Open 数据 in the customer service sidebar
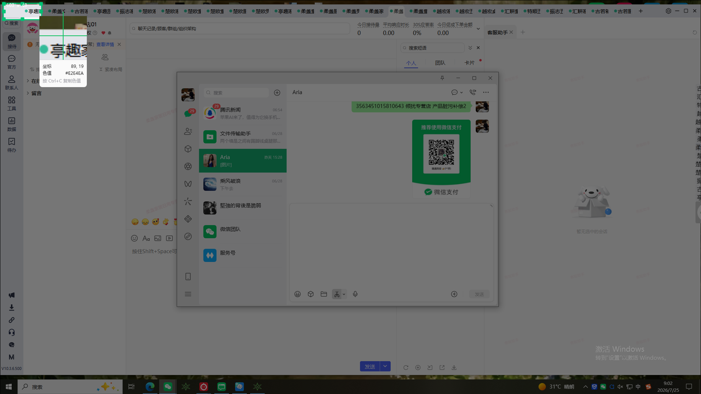Image resolution: width=701 pixels, height=394 pixels. [x=12, y=124]
